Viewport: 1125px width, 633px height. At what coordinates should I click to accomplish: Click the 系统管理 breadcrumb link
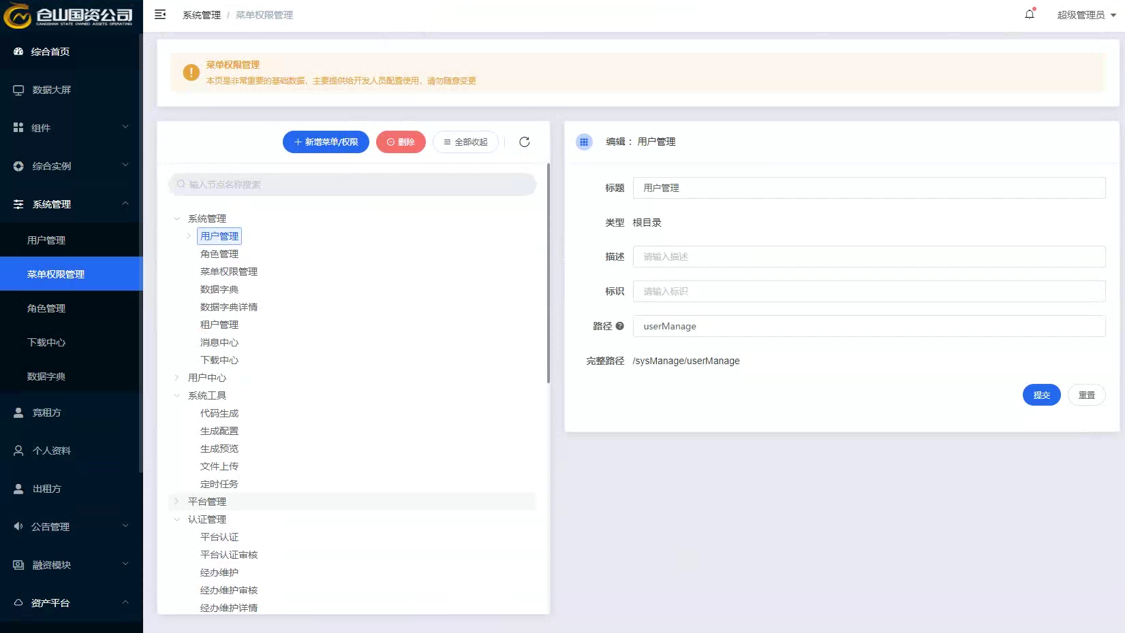point(202,15)
